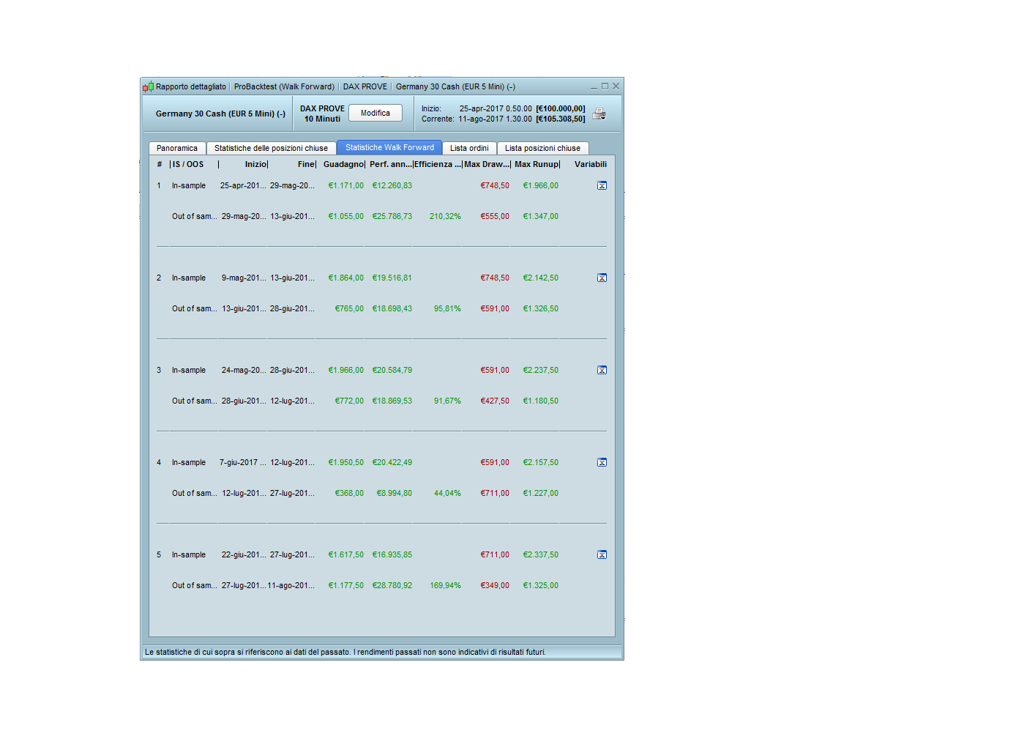The width and height of the screenshot is (1035, 750).
Task: Select efficiency value 44,04%
Action: [447, 494]
